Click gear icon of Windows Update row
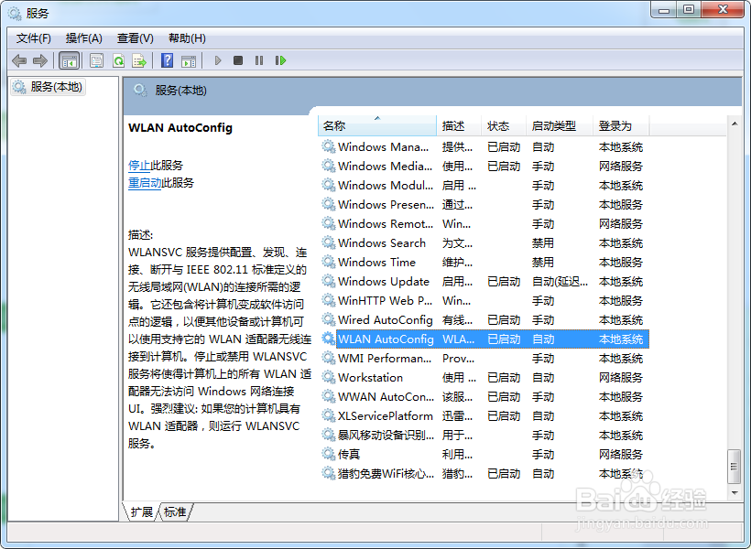 pos(329,281)
